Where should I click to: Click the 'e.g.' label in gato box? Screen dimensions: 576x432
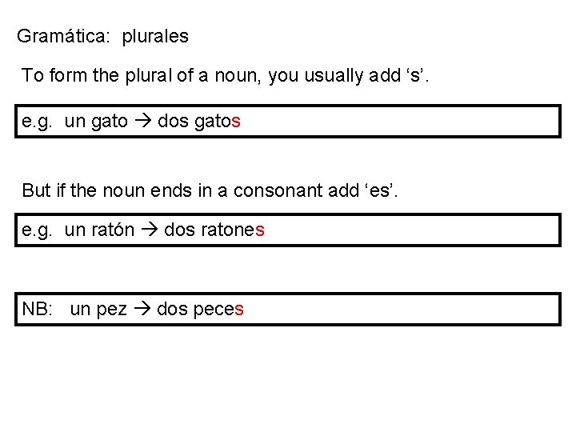37,122
